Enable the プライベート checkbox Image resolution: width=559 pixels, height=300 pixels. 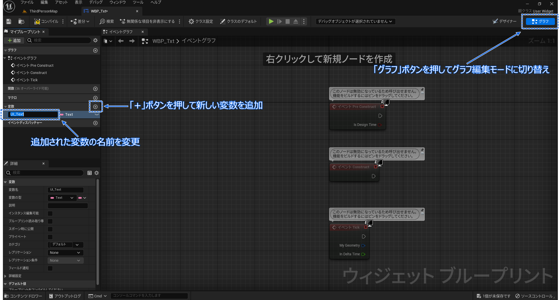tap(50, 237)
